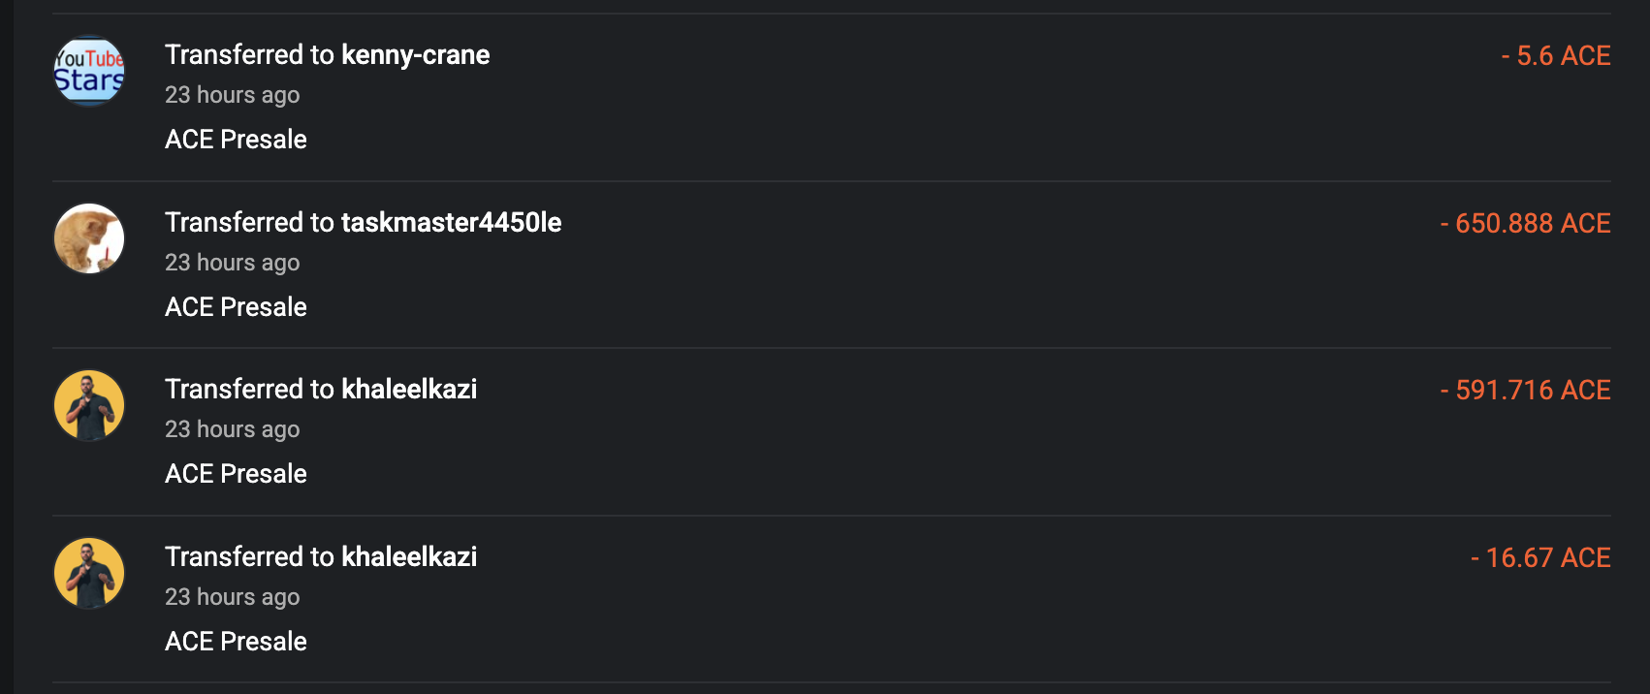Click the - 16.67 ACE amount
The height and width of the screenshot is (694, 1650).
coord(1540,558)
